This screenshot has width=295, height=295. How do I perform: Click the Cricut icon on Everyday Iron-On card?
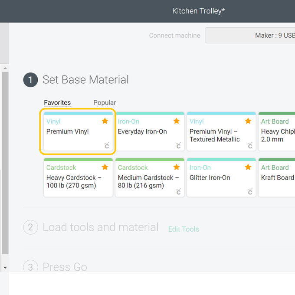pos(178,146)
